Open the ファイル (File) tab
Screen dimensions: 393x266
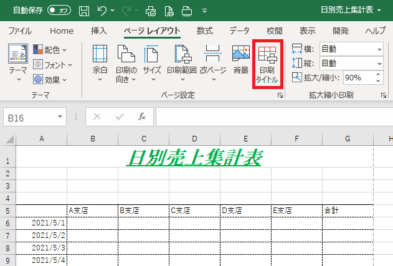(20, 31)
